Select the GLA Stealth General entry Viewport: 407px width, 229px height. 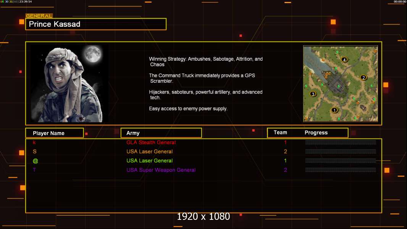click(151, 142)
